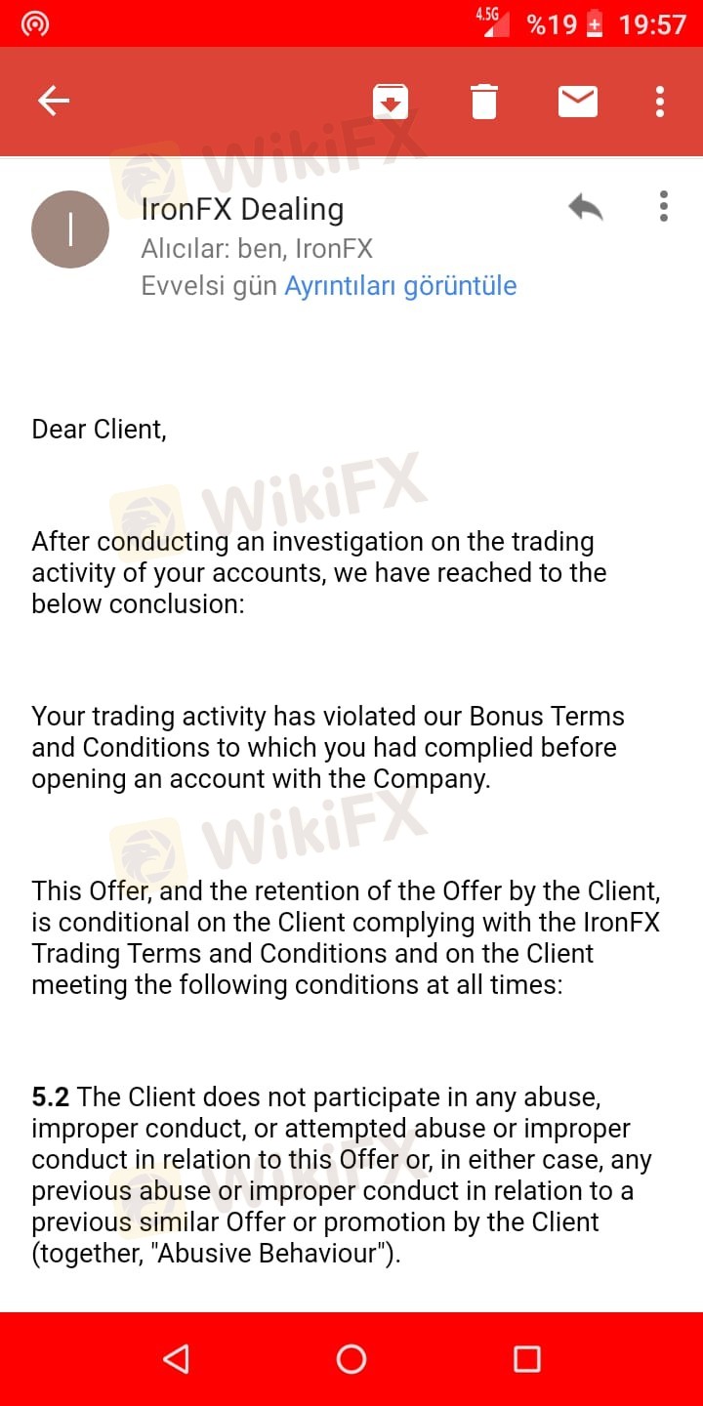Tap the sender avatar with letter I
This screenshot has height=1406, width=703.
[x=70, y=229]
